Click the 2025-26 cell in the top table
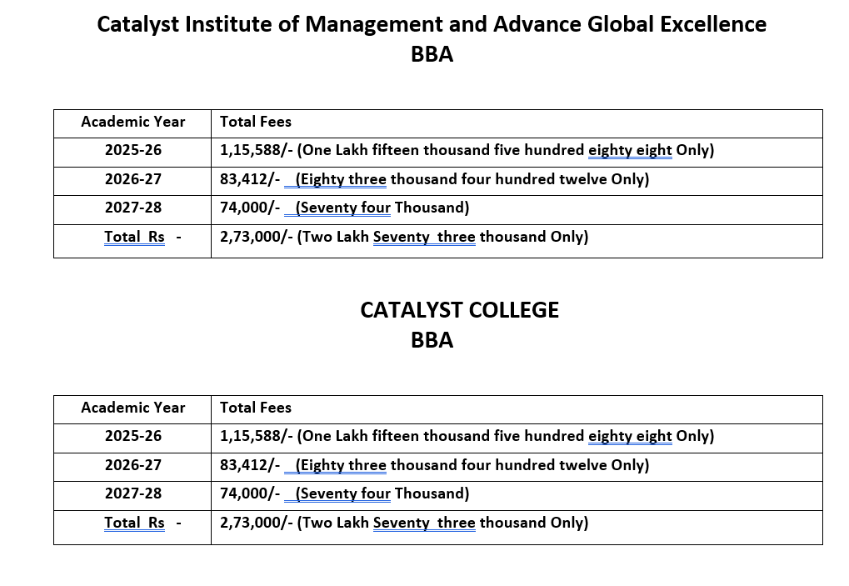 click(133, 151)
